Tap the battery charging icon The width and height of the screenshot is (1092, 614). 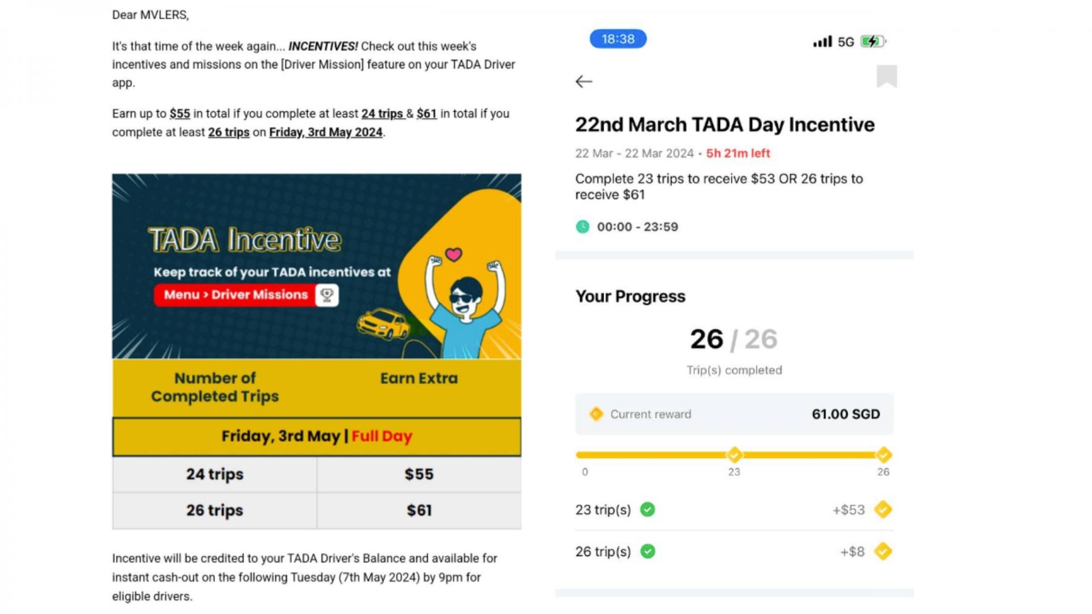click(x=871, y=42)
